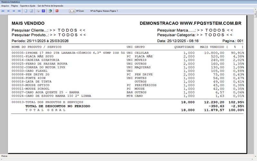Screen dimensions: 257x161
Task: Click the red exit preview icon
Action: [x=57, y=11]
